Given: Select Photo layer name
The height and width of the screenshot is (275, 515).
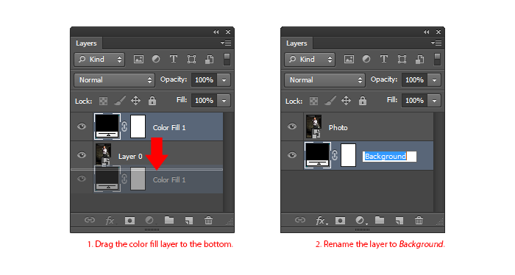Looking at the screenshot, I should [338, 127].
